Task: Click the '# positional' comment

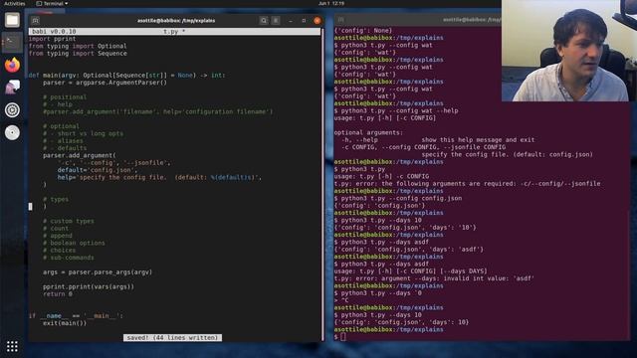Action: coord(65,97)
